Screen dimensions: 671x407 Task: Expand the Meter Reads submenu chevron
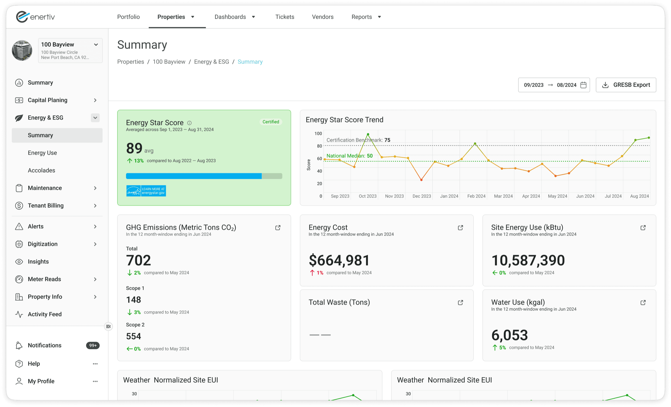[x=95, y=279]
